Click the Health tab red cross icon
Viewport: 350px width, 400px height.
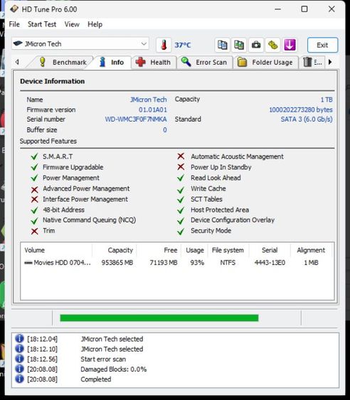pyautogui.click(x=140, y=62)
